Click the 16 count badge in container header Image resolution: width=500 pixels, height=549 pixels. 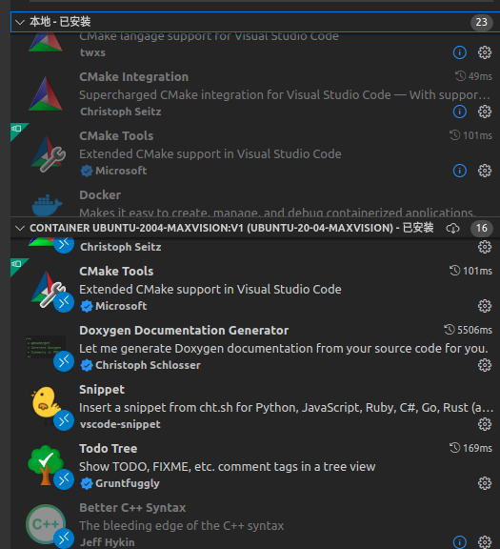(482, 229)
